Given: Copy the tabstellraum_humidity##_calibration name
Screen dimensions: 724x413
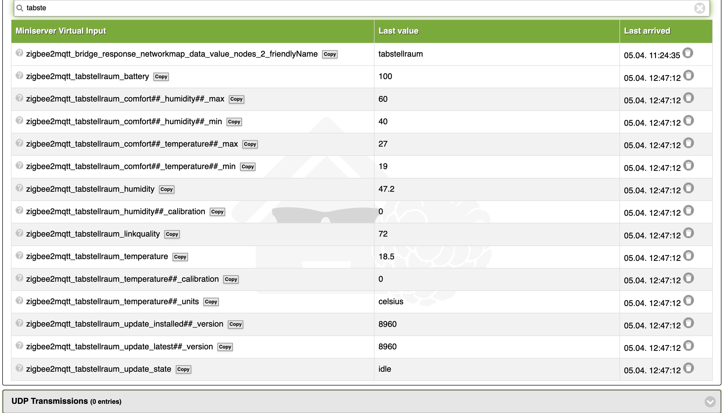Looking at the screenshot, I should click(x=217, y=212).
